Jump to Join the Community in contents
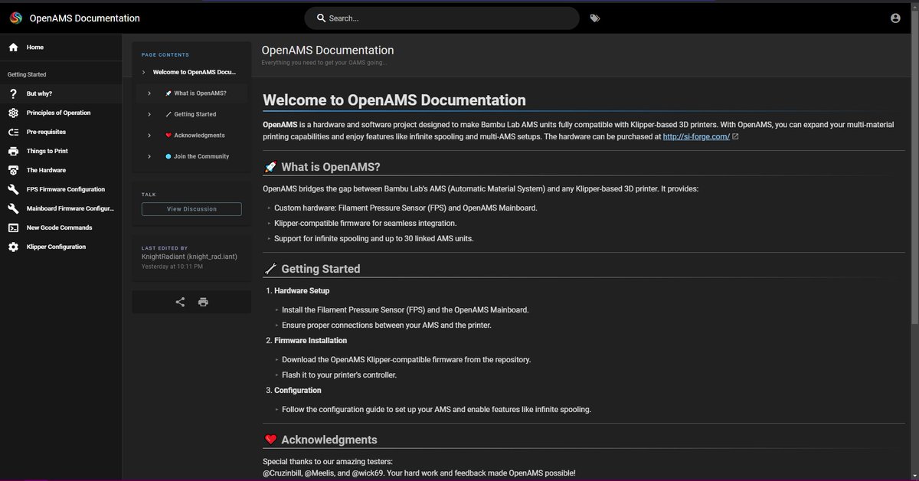 click(197, 156)
